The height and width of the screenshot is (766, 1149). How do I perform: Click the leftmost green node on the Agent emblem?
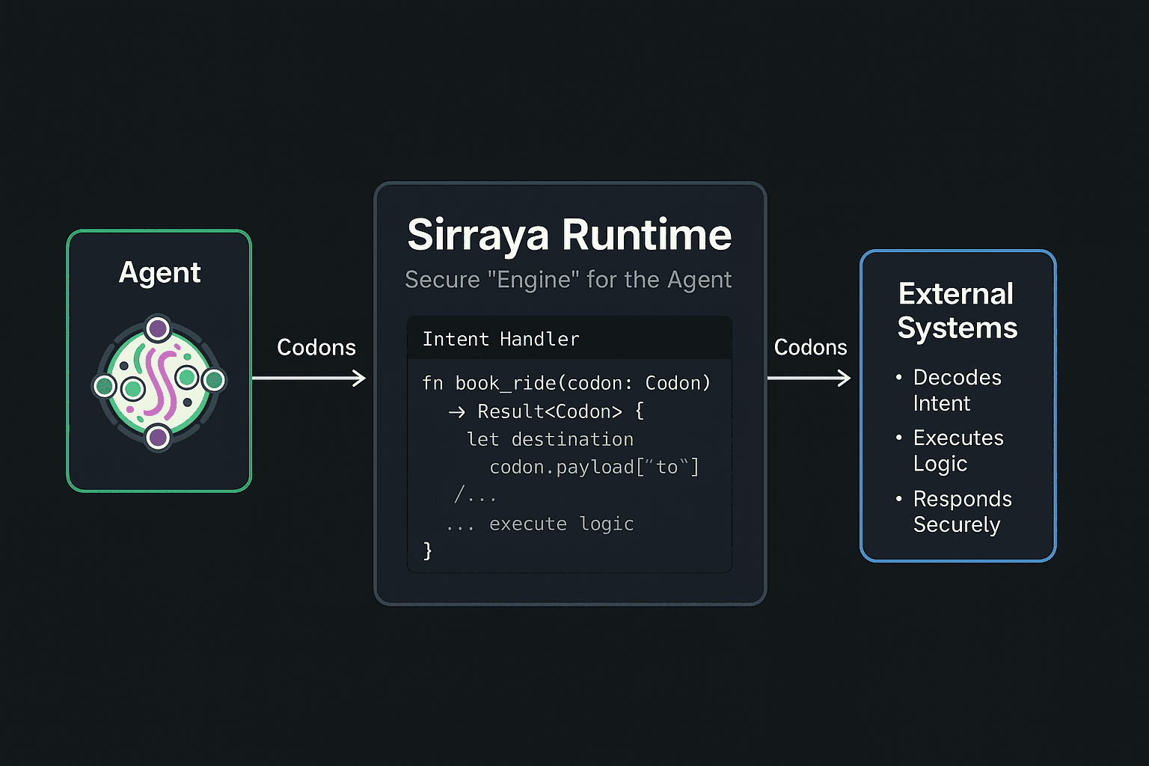[x=104, y=386]
